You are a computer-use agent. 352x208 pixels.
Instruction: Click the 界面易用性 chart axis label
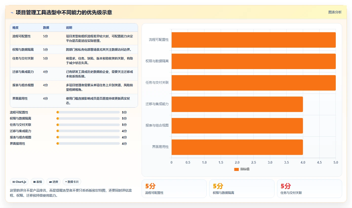(x=160, y=147)
